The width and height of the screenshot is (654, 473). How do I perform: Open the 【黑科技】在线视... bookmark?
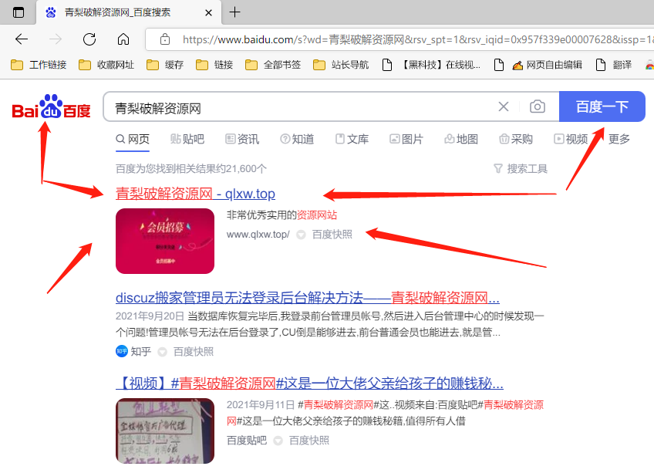coord(431,65)
